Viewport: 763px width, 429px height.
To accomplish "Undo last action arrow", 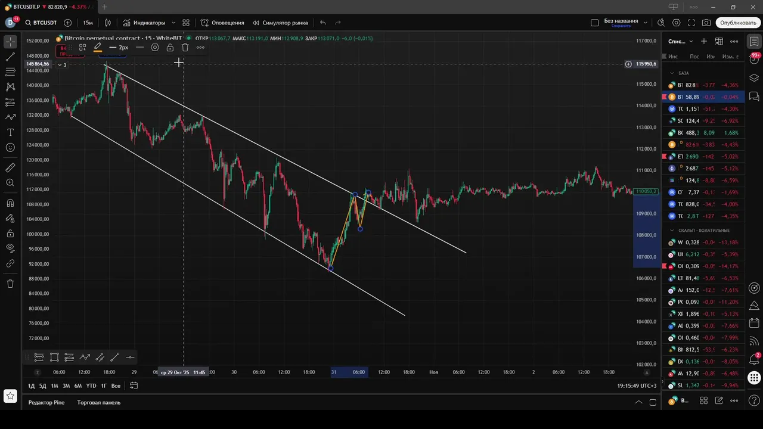I will [323, 23].
